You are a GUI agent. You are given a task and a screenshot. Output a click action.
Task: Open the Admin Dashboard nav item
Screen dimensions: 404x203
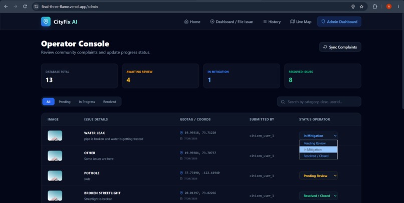coord(339,21)
